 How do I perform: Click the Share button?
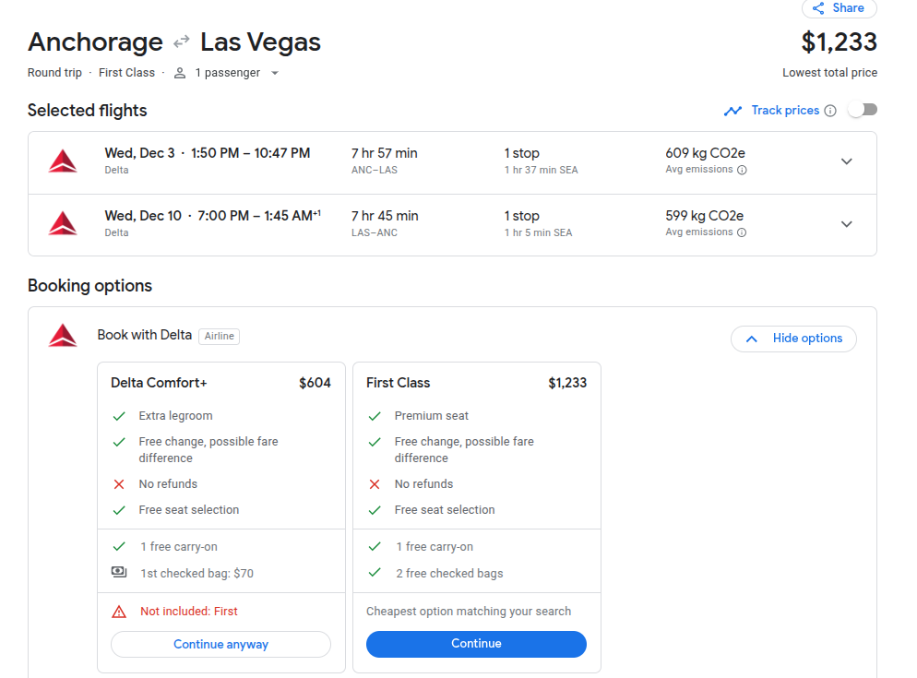[839, 8]
